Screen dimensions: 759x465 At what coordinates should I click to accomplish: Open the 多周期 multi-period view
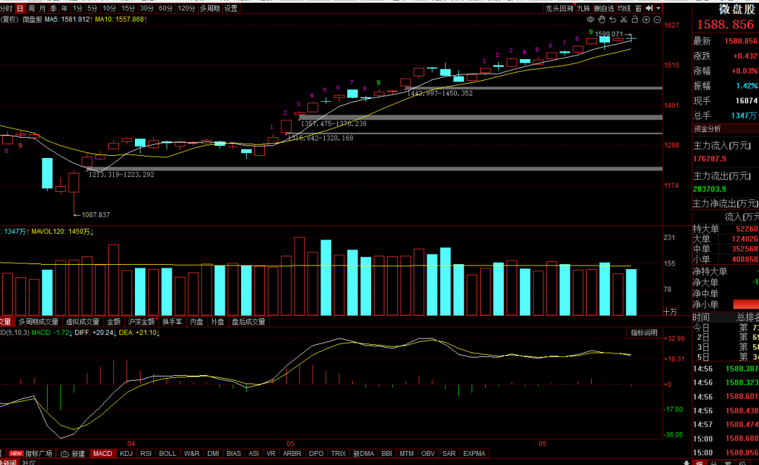coord(209,8)
